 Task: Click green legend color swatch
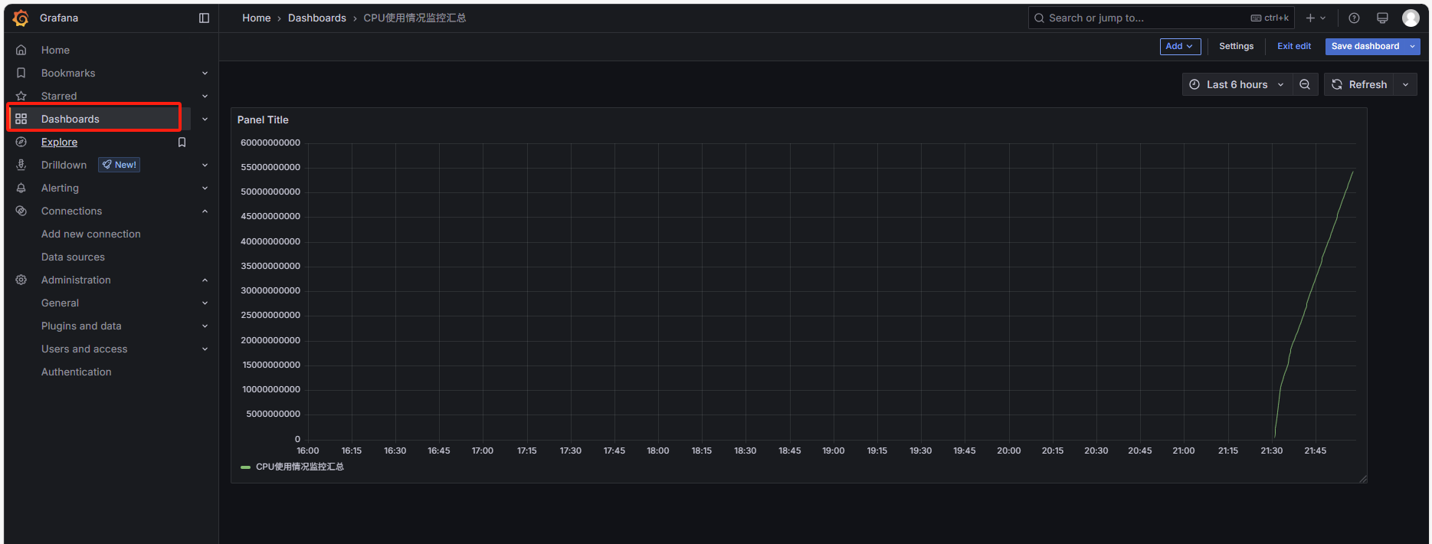(x=245, y=467)
